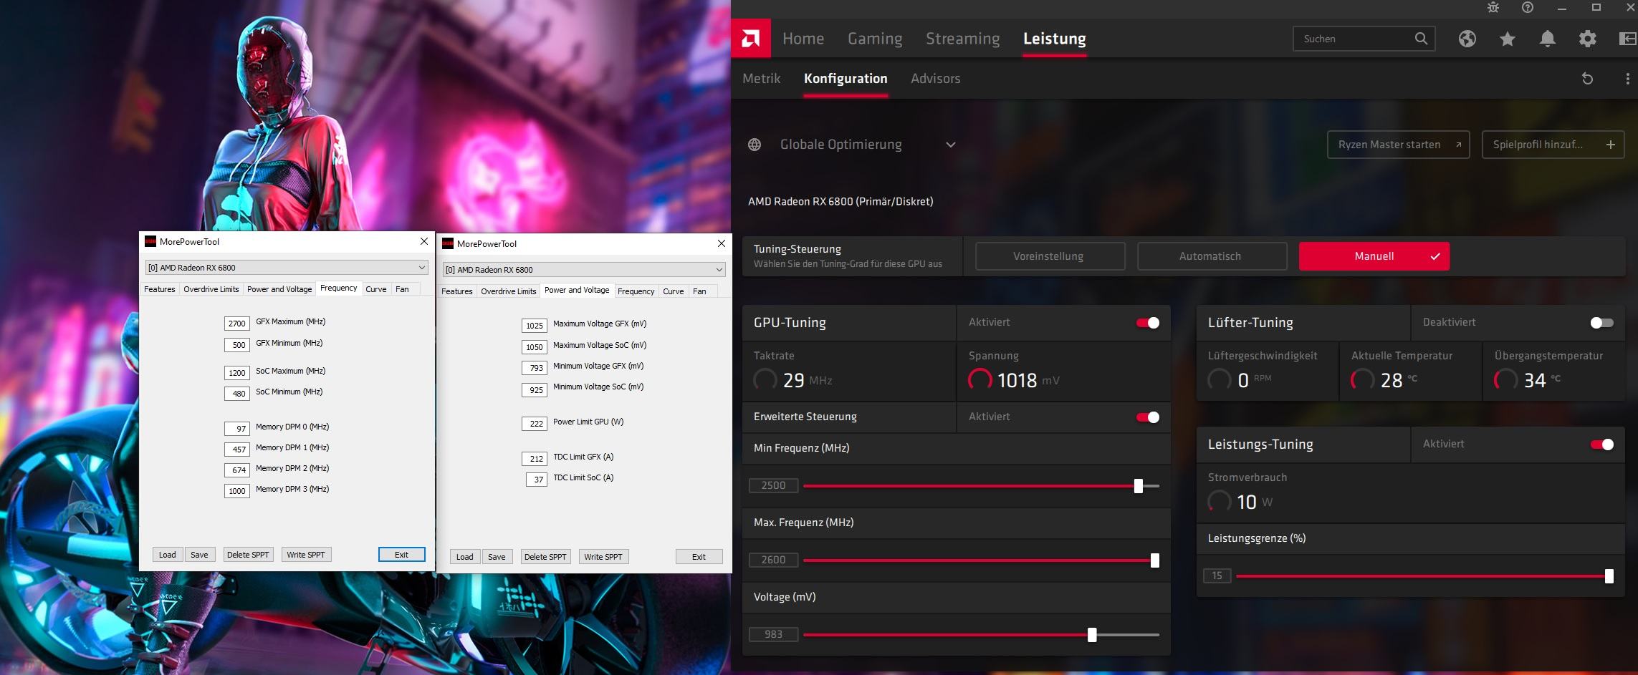Screen dimensions: 1638x675
Task: Select Fan tab in right MorePowerTool
Action: tap(699, 291)
